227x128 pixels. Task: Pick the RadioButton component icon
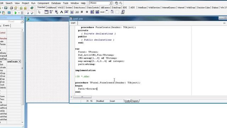coord(87,12)
